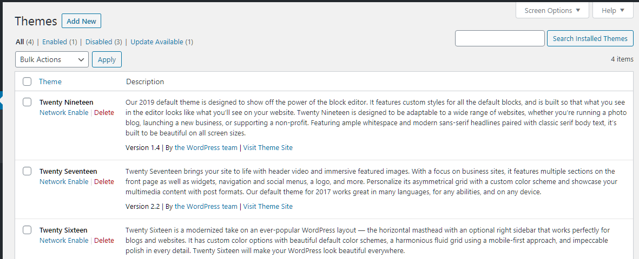Expand the Screen Options panel
The width and height of the screenshot is (639, 259).
click(552, 11)
